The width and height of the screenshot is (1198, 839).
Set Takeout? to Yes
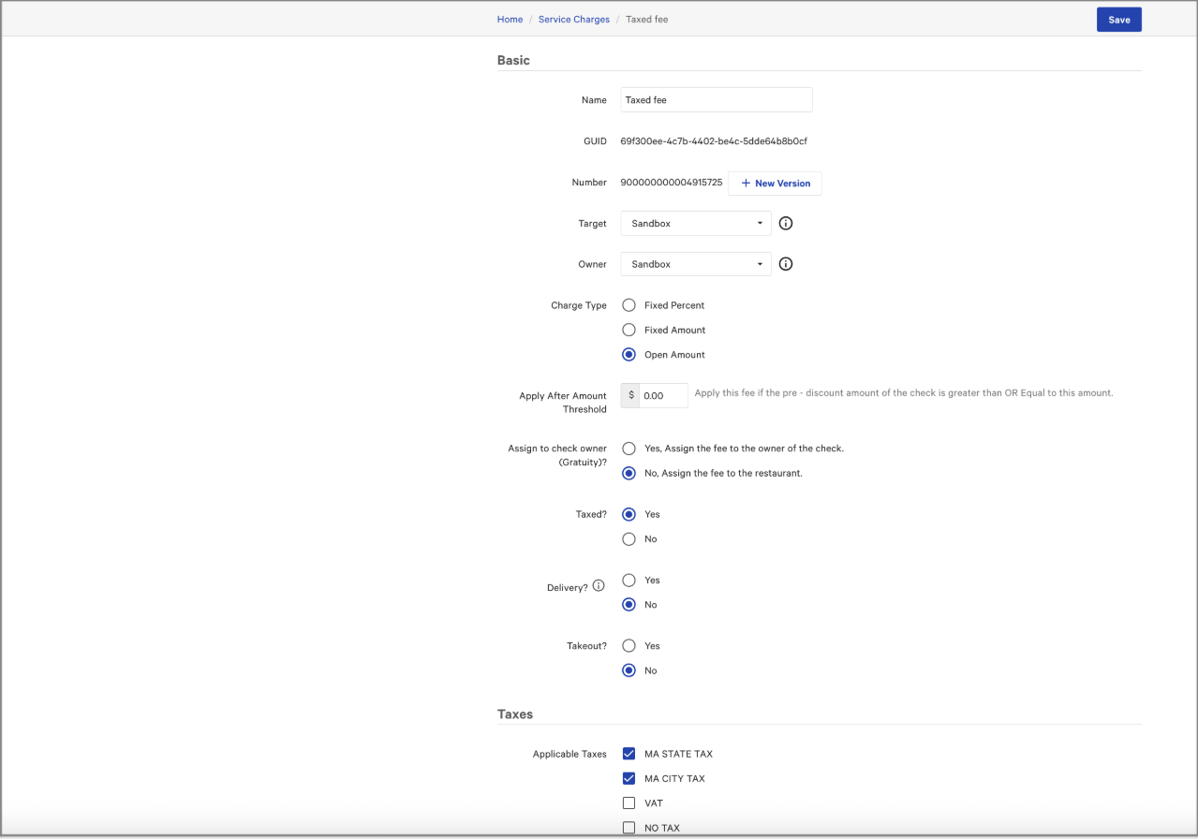pos(629,646)
